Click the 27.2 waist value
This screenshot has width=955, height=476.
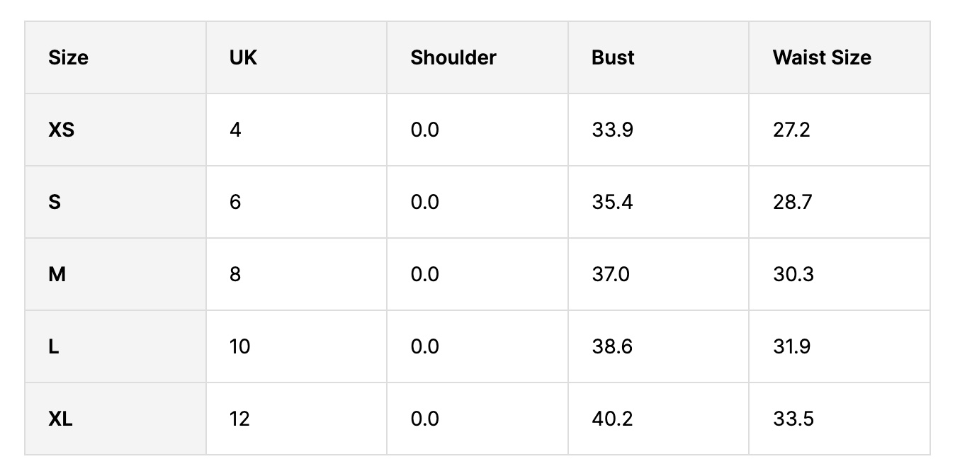(x=791, y=130)
